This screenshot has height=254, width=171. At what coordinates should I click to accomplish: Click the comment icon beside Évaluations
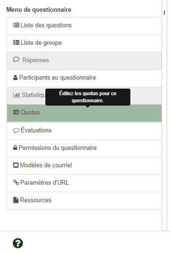[16, 131]
